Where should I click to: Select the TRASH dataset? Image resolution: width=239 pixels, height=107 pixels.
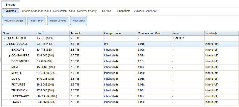(x=16, y=102)
